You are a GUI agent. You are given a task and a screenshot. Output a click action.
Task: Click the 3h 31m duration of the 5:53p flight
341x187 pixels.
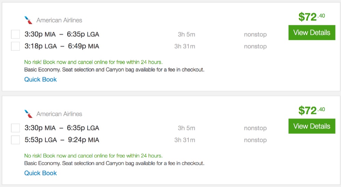[185, 140]
